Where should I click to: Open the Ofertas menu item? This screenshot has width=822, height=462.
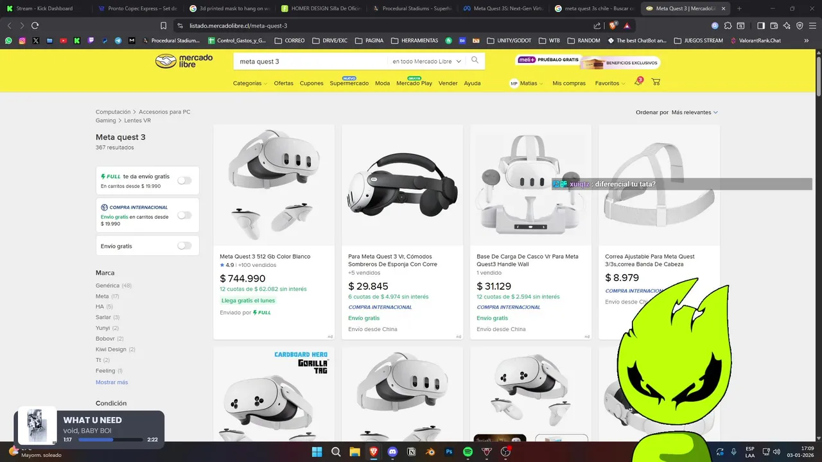tap(283, 83)
